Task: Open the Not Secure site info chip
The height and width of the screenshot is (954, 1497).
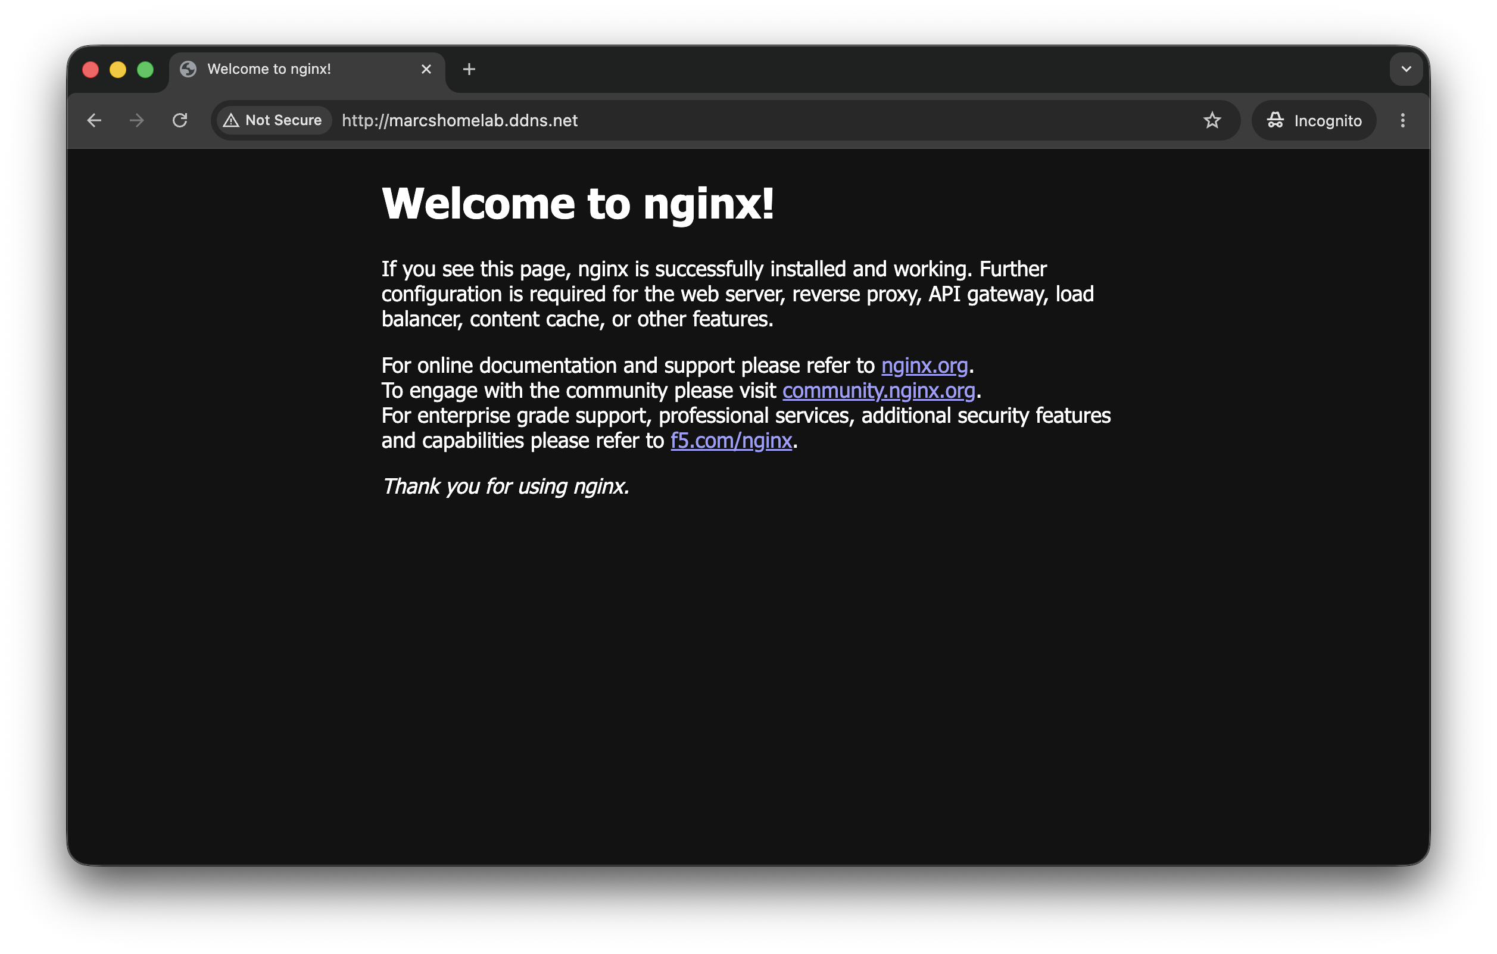Action: click(x=273, y=120)
